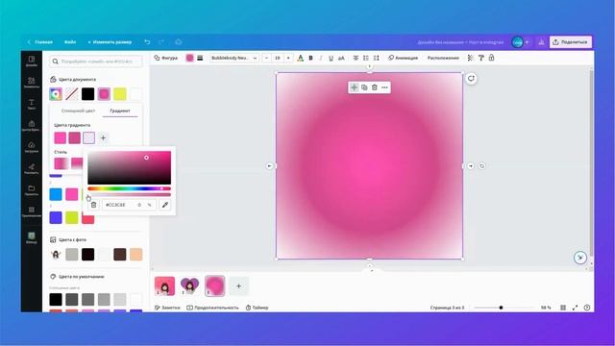This screenshot has height=346, width=615.
Task: Open the Text panel in sidebar
Action: coord(32,104)
